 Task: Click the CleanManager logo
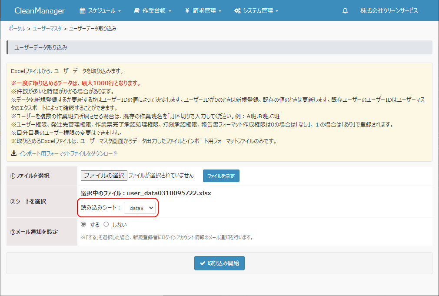point(40,11)
